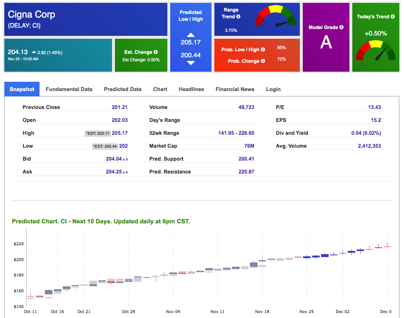Click the Oct 11 date on chart axis
Image resolution: width=404 pixels, height=318 pixels.
(31, 312)
